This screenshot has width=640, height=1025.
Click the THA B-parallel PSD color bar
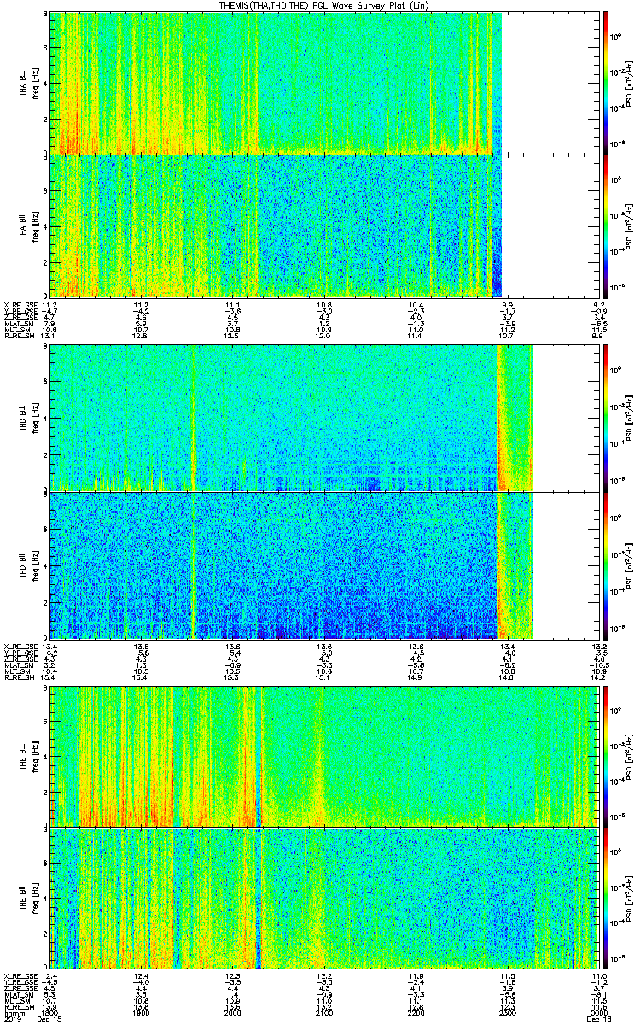[x=607, y=225]
